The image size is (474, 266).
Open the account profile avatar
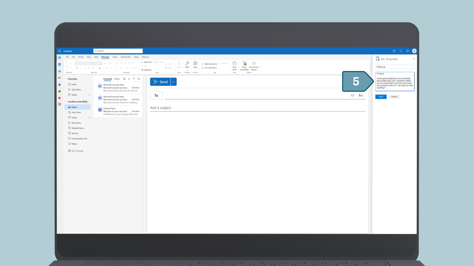coord(414,51)
